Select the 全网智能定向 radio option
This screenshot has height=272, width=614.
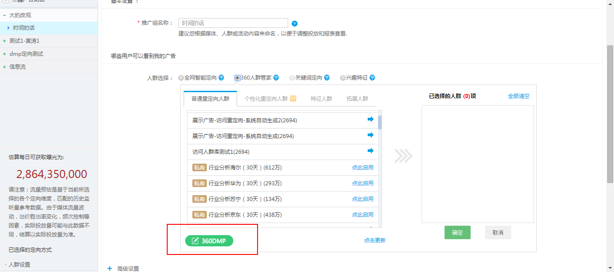pyautogui.click(x=181, y=77)
